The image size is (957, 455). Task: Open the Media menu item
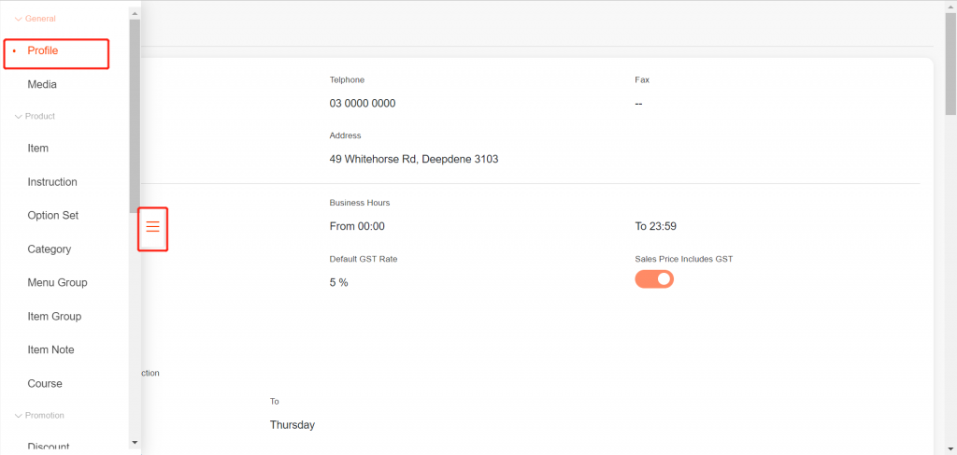click(x=42, y=85)
